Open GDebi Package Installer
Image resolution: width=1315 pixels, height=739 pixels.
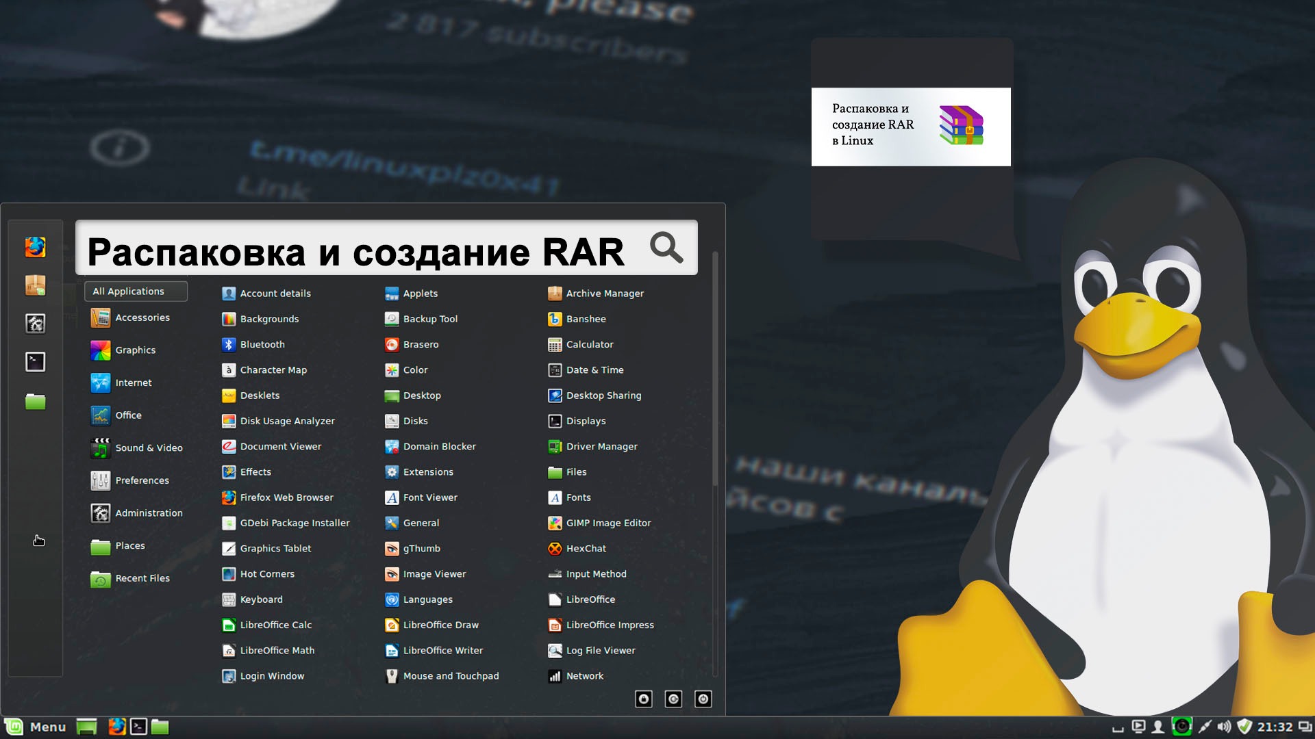pyautogui.click(x=295, y=523)
